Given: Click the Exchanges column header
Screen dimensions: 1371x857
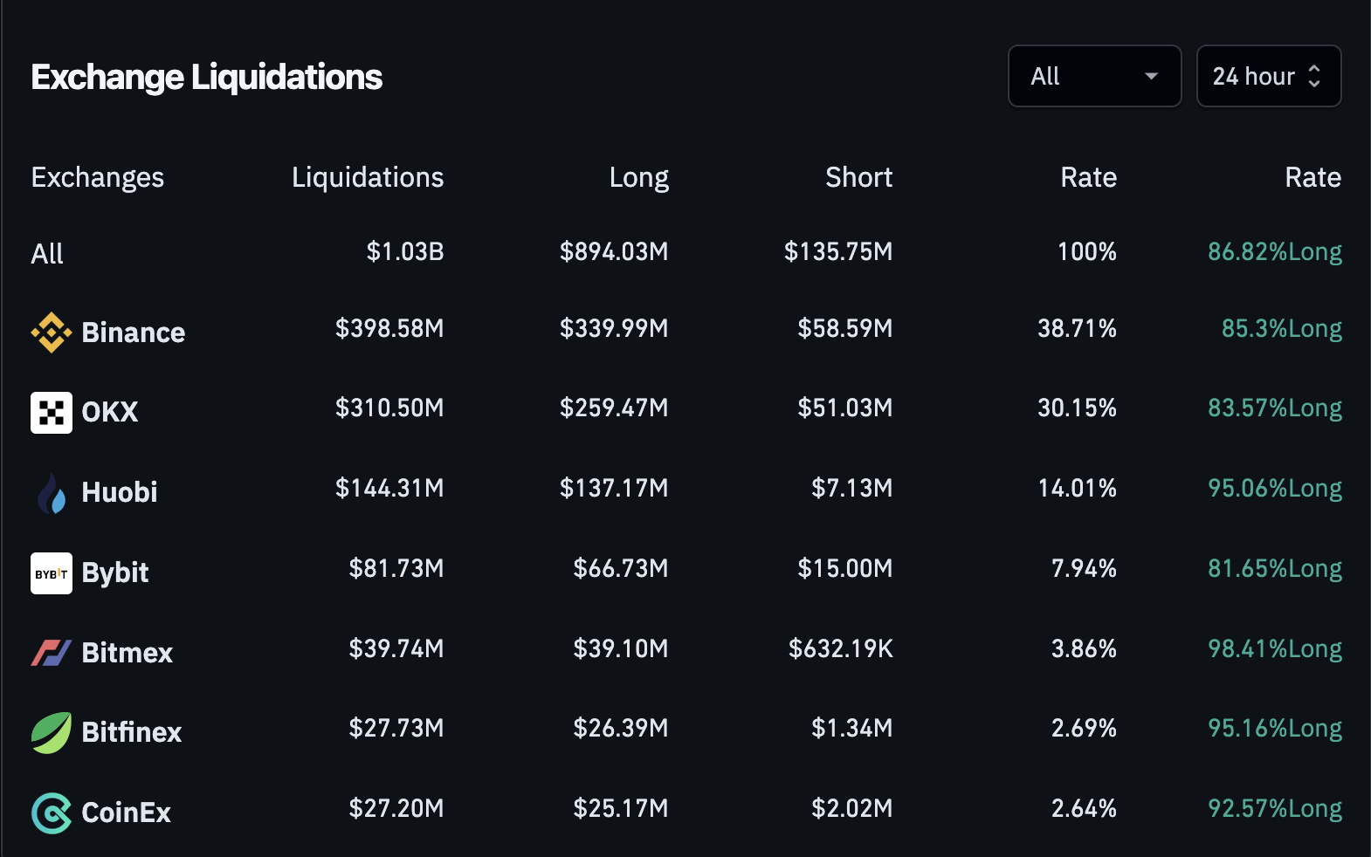Looking at the screenshot, I should pos(98,177).
